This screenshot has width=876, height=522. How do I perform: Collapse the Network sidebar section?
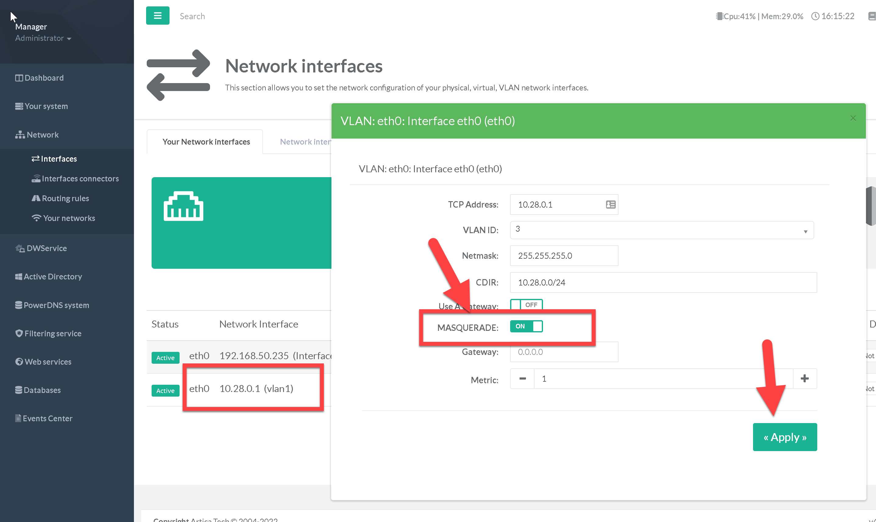(x=42, y=135)
